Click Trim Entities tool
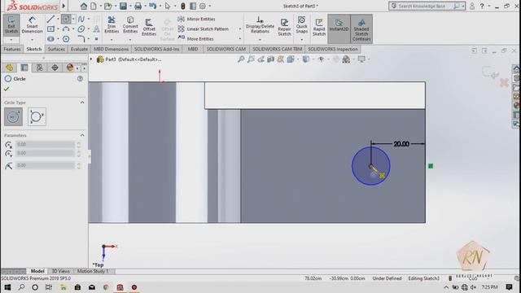 click(x=112, y=24)
